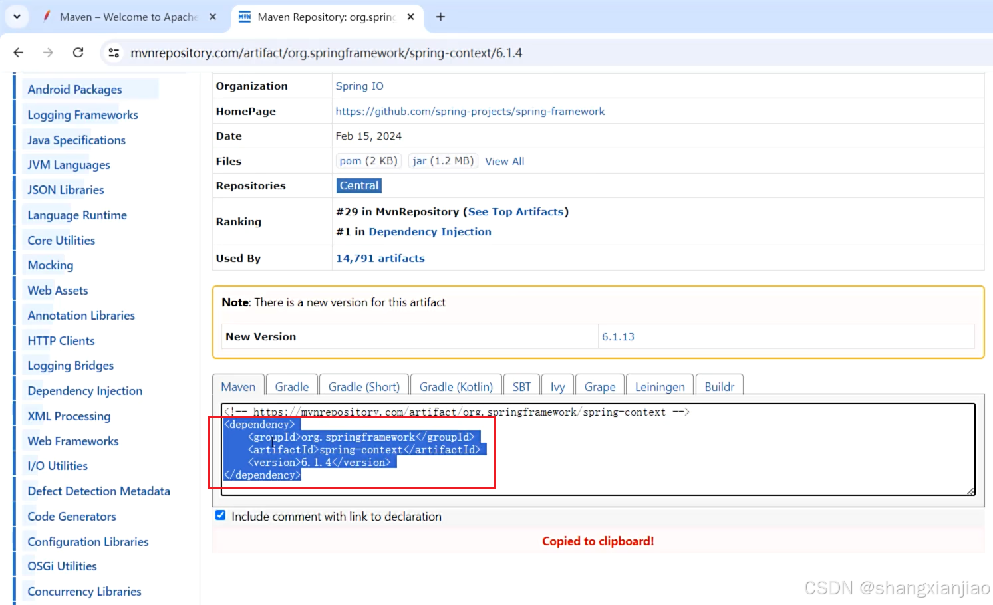993x605 pixels.
Task: Select the Gradle snippet tab
Action: pyautogui.click(x=292, y=386)
